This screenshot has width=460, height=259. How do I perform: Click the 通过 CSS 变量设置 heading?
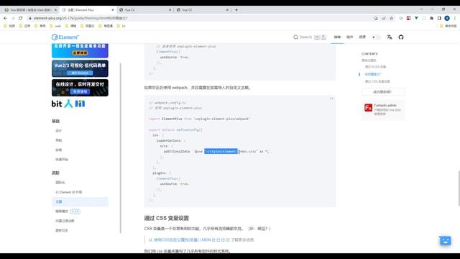(166, 218)
